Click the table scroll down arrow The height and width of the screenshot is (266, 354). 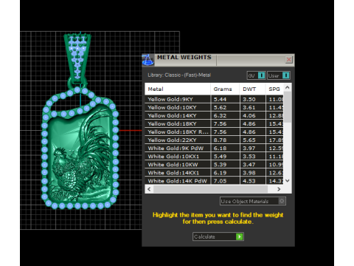click(288, 180)
